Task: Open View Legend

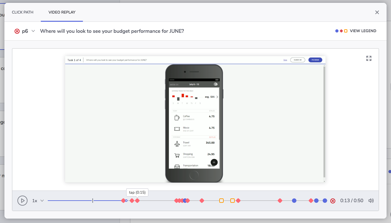Action: tap(363, 31)
